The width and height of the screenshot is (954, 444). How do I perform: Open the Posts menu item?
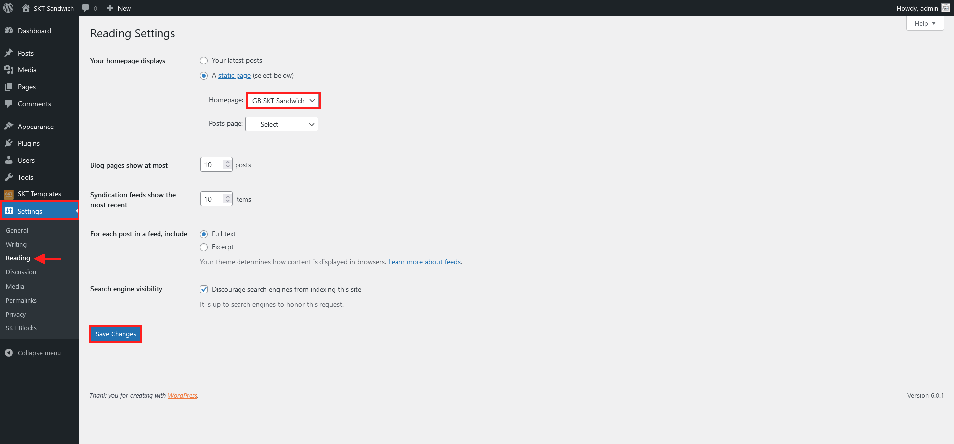40,53
